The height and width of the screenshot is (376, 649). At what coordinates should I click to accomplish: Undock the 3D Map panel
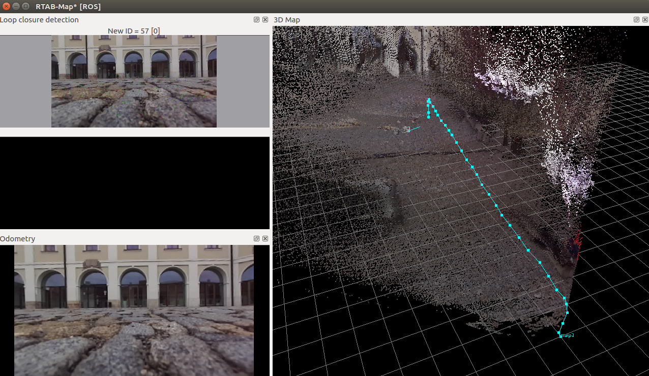(x=636, y=20)
